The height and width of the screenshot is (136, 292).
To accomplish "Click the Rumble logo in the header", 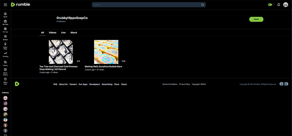I will (20, 5).
